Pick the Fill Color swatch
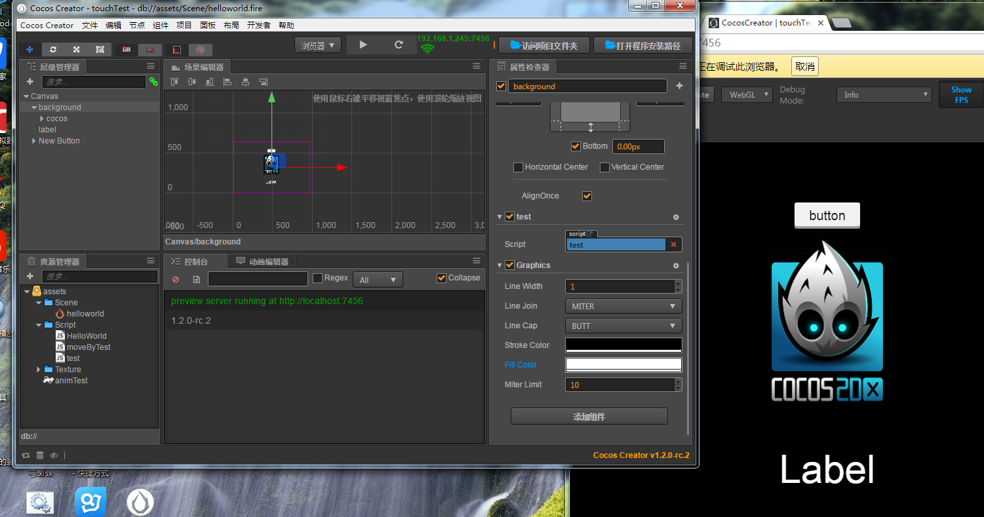Screen dimensions: 984x517 coord(623,365)
